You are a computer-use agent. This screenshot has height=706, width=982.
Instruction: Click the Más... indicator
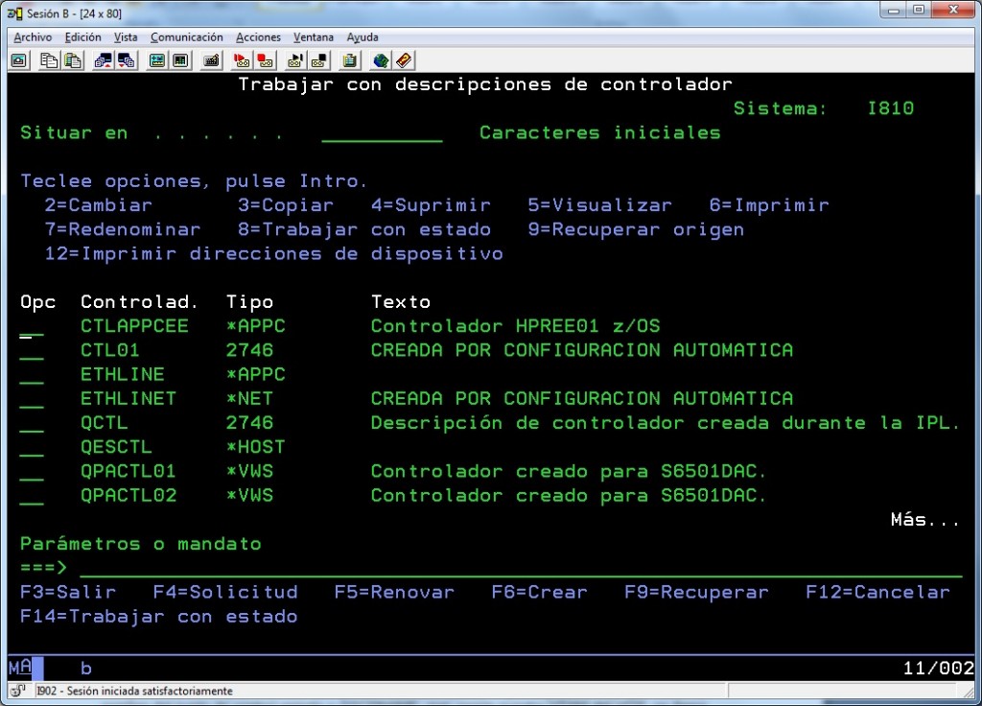[925, 519]
